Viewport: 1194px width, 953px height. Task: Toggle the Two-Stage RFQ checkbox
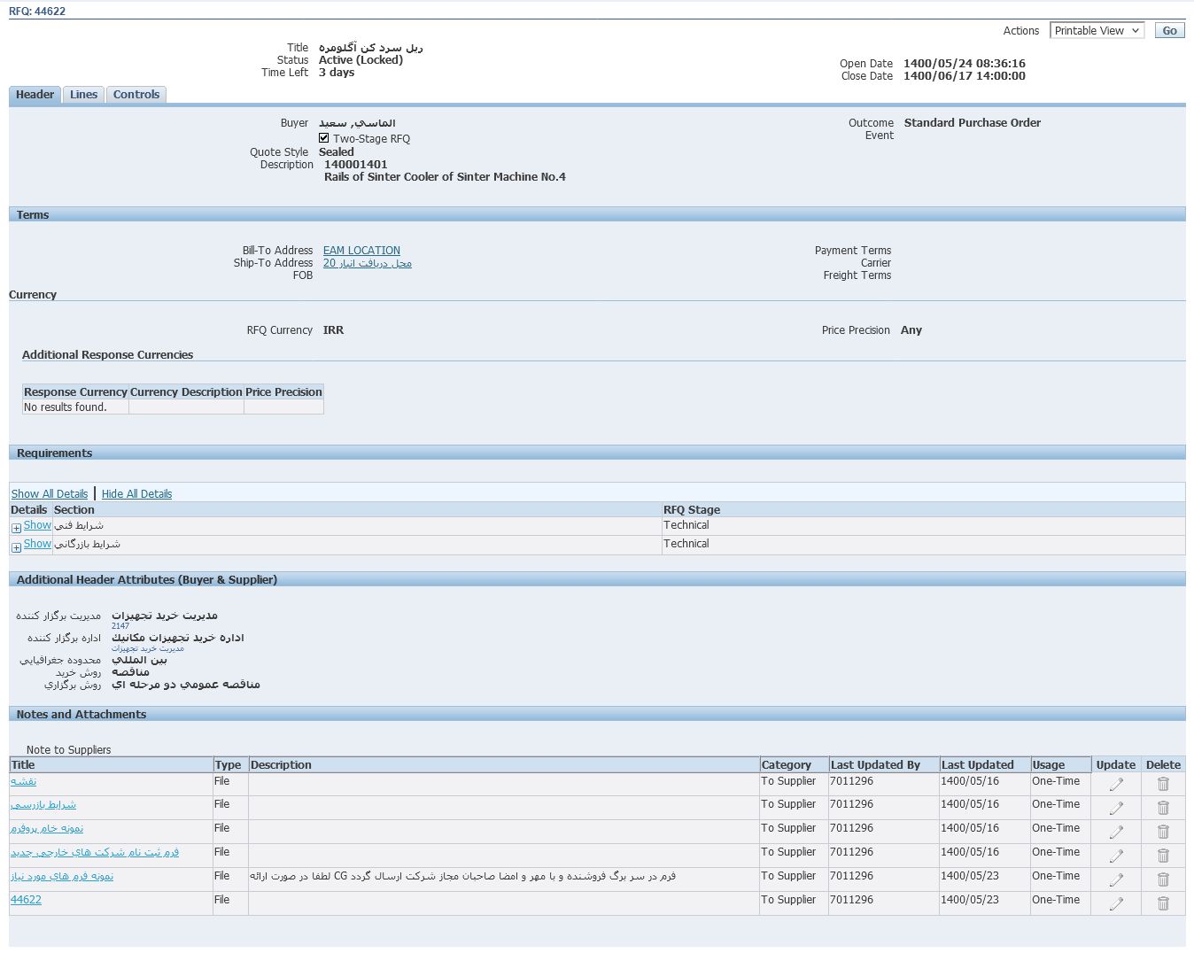324,138
